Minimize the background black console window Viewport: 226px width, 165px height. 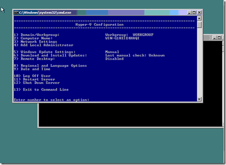click(215, 38)
